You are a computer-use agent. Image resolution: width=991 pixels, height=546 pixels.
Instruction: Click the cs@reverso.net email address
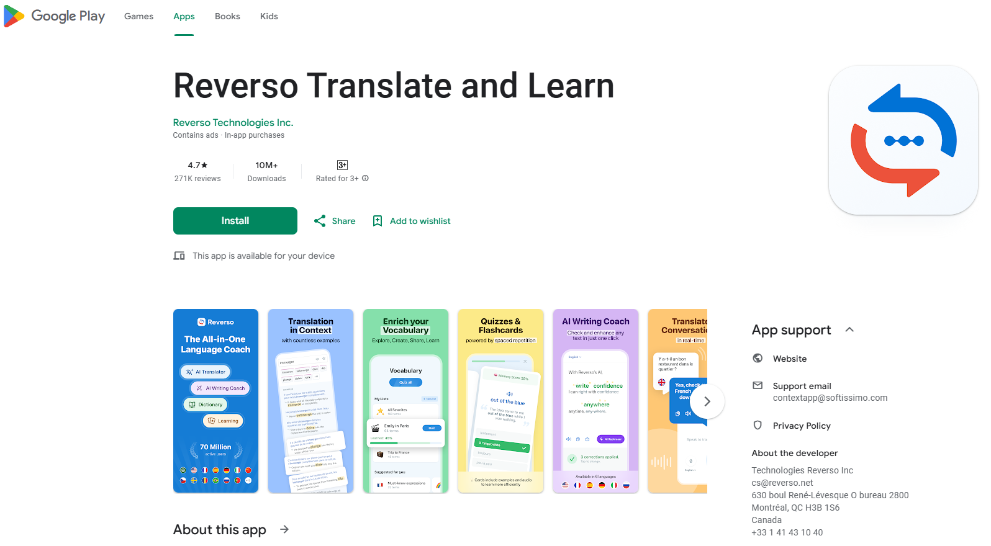click(782, 483)
